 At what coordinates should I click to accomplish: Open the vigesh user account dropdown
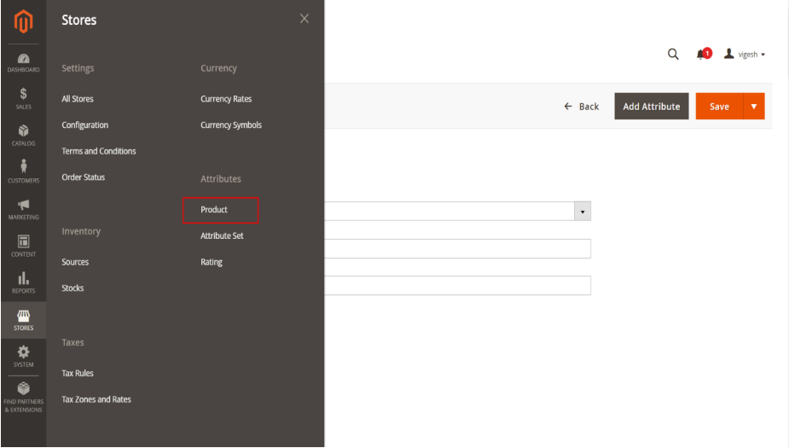(745, 55)
